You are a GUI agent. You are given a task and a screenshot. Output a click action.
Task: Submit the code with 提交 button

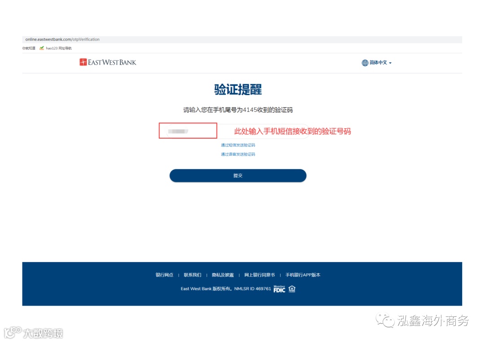(238, 175)
